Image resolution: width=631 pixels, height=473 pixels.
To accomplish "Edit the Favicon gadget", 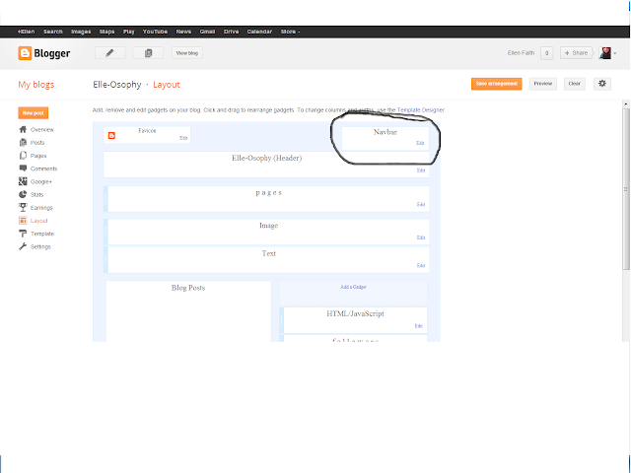I will click(183, 138).
